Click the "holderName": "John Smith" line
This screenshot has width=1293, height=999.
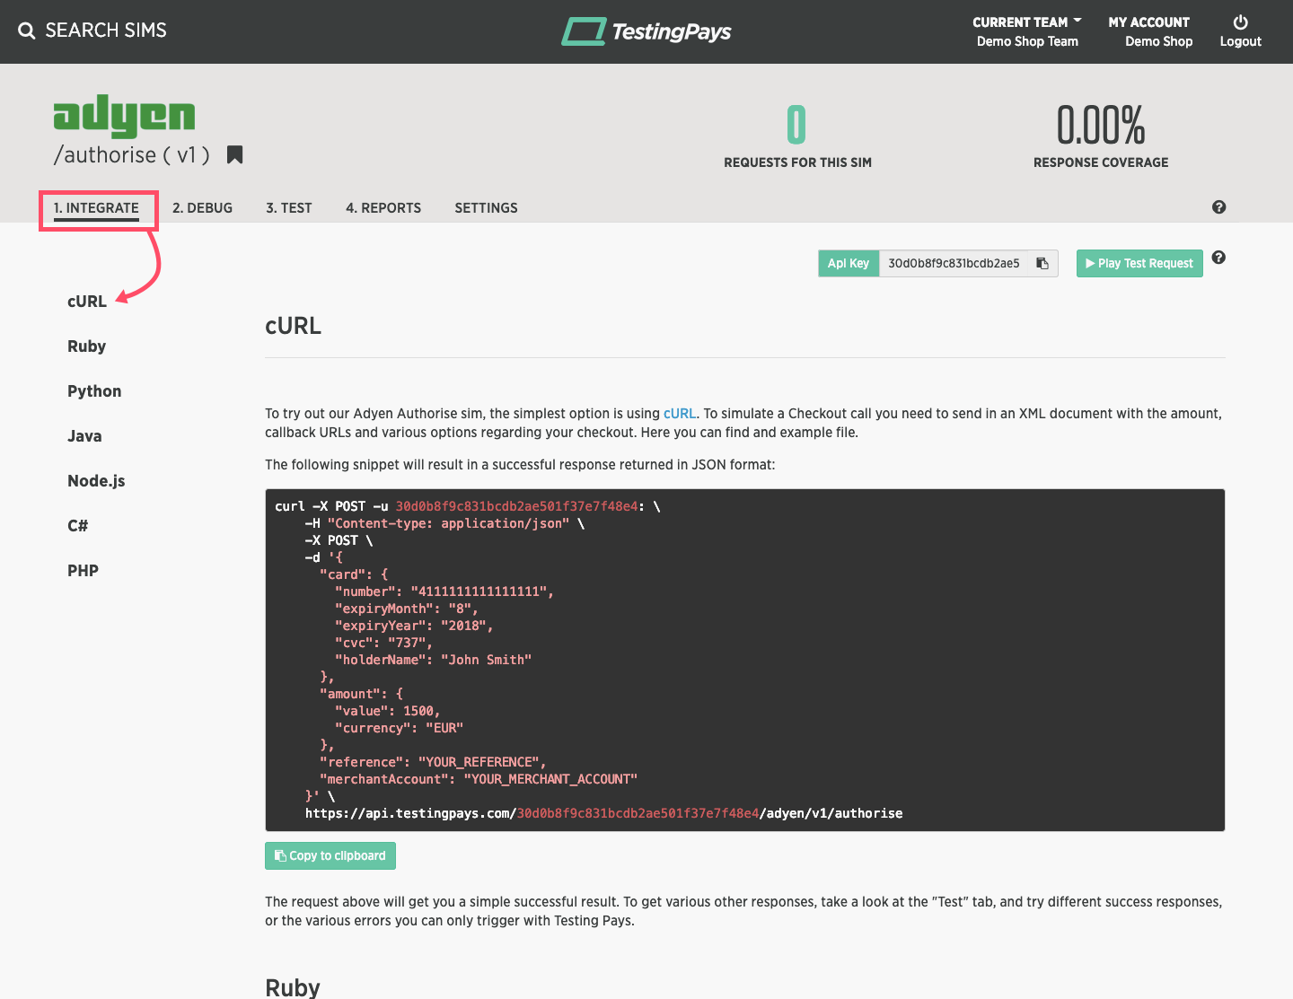click(x=434, y=660)
